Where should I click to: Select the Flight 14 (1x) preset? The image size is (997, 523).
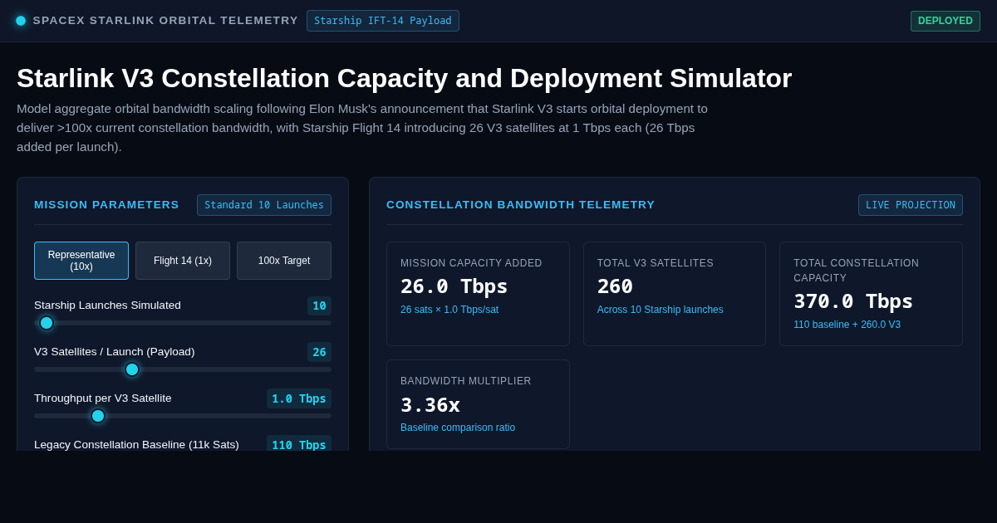[x=183, y=261]
